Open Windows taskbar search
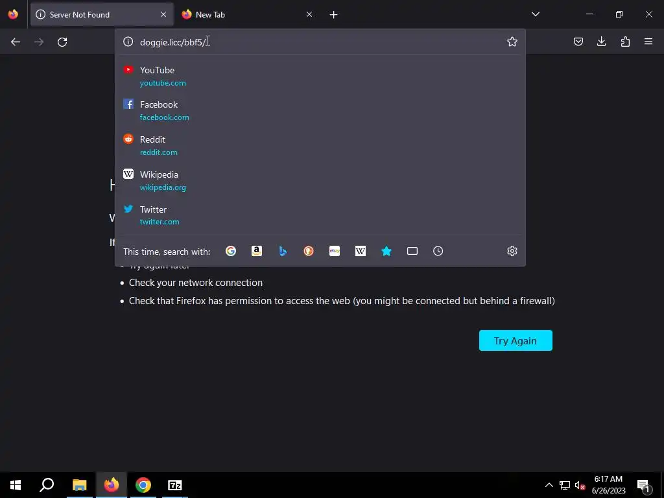 point(47,485)
